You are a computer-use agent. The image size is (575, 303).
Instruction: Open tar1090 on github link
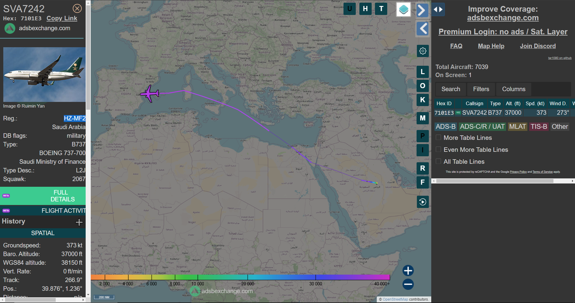pyautogui.click(x=560, y=58)
